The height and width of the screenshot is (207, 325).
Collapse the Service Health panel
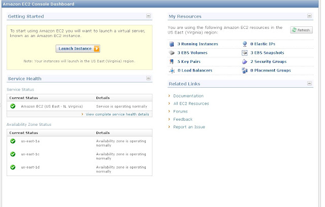tap(148, 78)
